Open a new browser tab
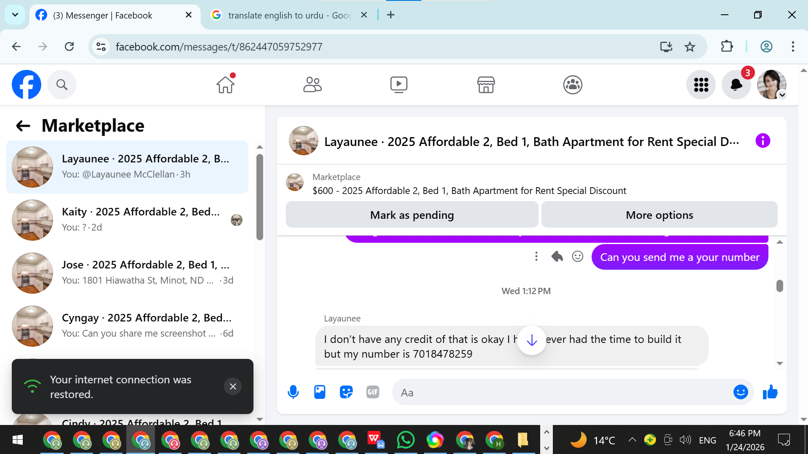 coord(391,15)
